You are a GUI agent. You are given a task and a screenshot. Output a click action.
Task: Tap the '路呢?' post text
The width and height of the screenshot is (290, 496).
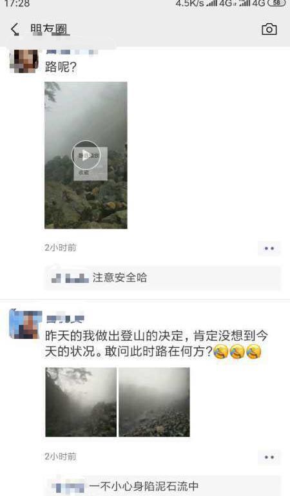coord(61,67)
